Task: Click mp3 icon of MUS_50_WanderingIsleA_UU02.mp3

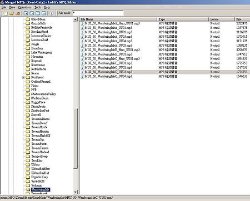Action: pyautogui.click(x=82, y=32)
